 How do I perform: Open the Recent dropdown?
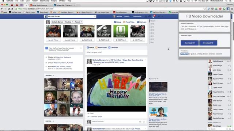tap(78, 22)
